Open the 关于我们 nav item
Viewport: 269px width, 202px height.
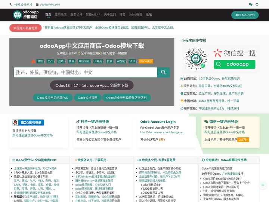[x=110, y=15]
